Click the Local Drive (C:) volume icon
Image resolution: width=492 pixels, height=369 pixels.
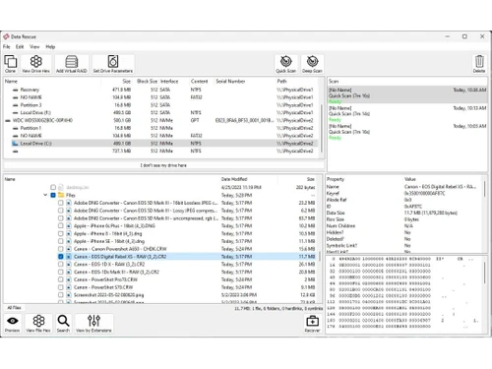coord(15,144)
